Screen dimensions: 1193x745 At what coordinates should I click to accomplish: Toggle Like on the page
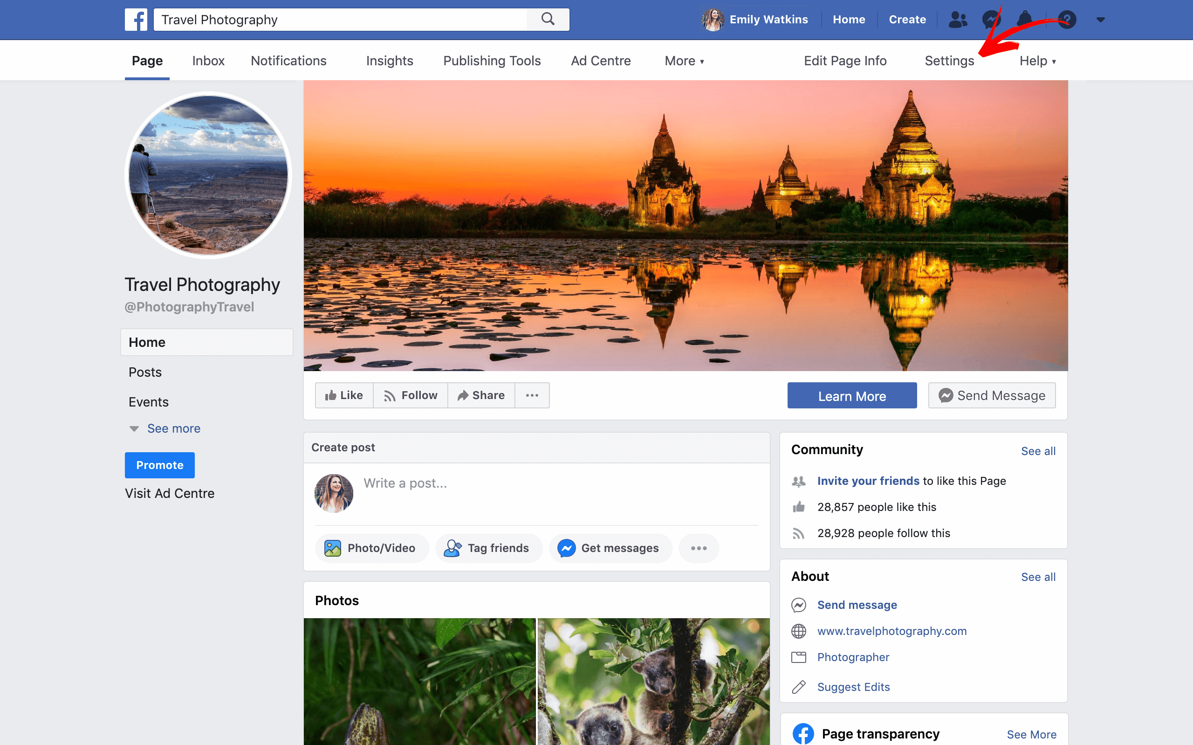pyautogui.click(x=344, y=395)
